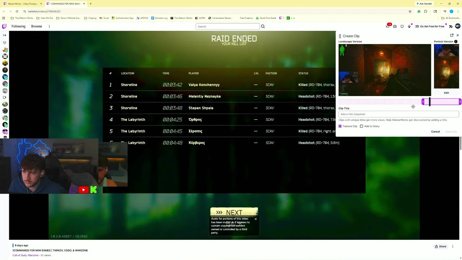Click the NEXT button in the video
Image resolution: width=462 pixels, height=260 pixels.
(234, 212)
